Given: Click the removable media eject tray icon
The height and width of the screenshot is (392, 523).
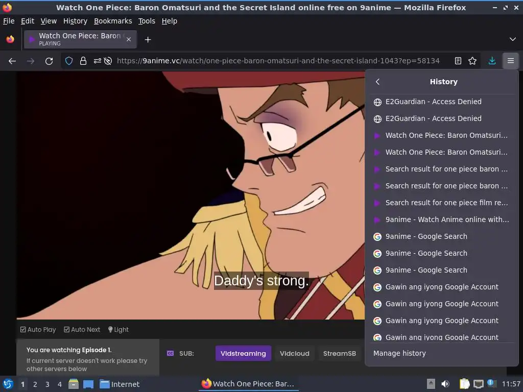Looking at the screenshot, I should pyautogui.click(x=431, y=384).
